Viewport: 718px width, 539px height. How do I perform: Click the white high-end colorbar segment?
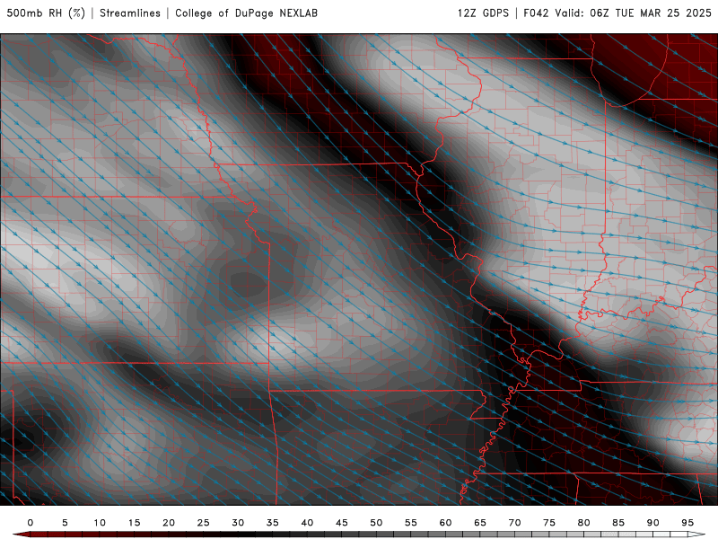[696, 535]
